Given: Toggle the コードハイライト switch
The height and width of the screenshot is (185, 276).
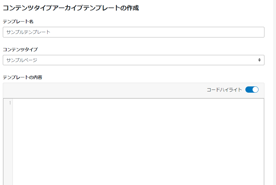Looking at the screenshot, I should pyautogui.click(x=252, y=90).
